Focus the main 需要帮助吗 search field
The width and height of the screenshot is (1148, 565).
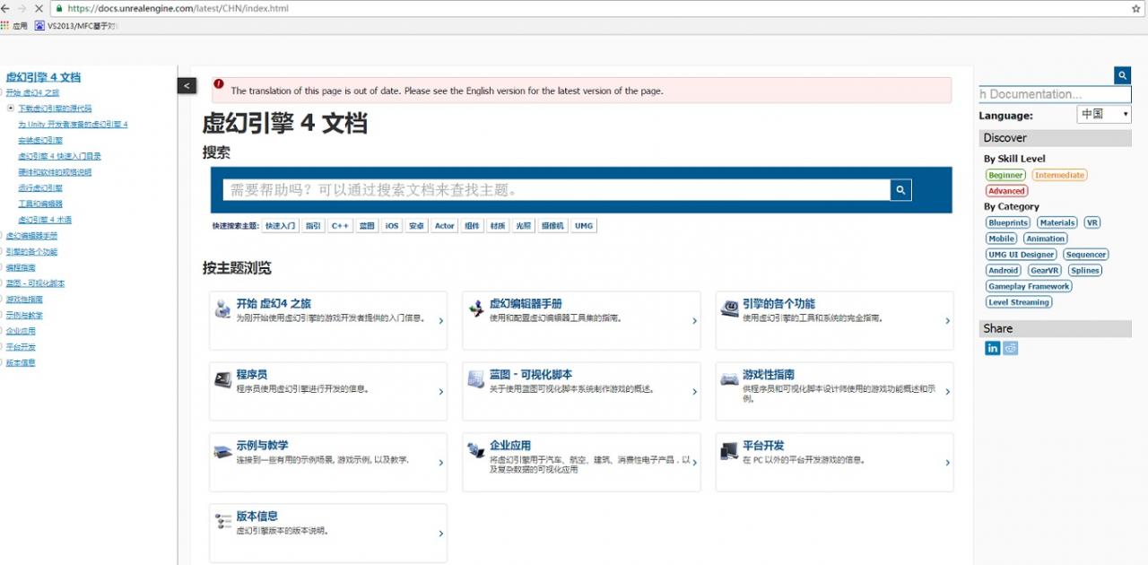pos(556,189)
